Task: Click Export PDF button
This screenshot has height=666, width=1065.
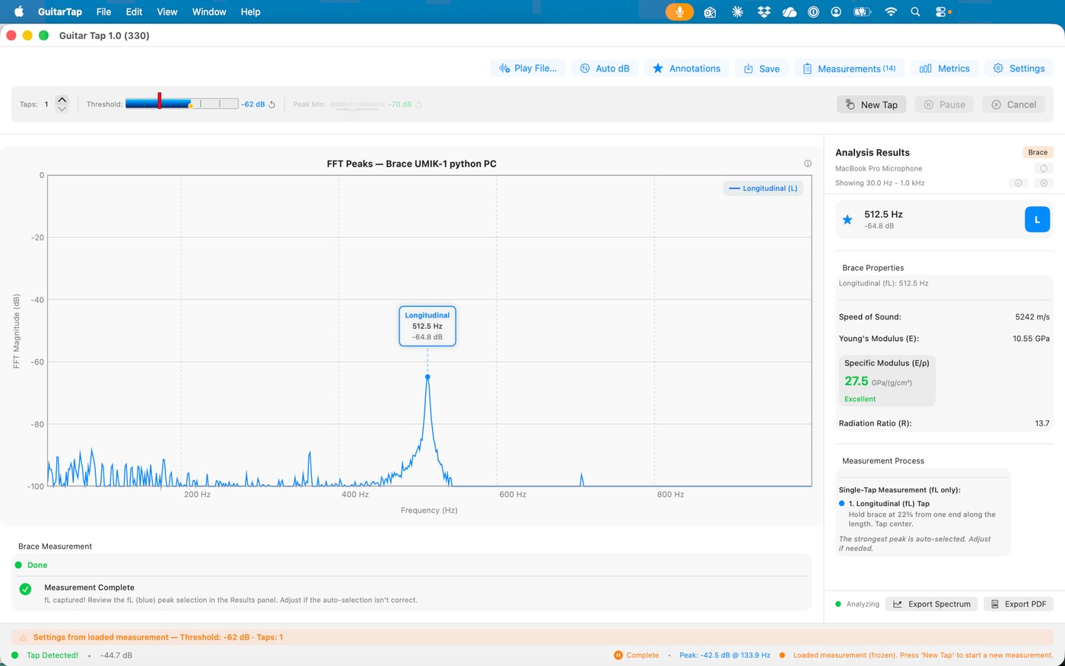Action: (x=1018, y=604)
